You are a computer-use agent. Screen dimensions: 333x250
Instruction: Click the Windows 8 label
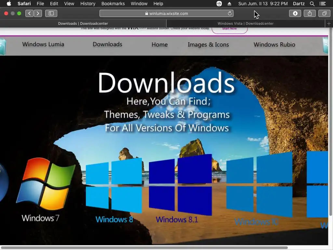[114, 219]
